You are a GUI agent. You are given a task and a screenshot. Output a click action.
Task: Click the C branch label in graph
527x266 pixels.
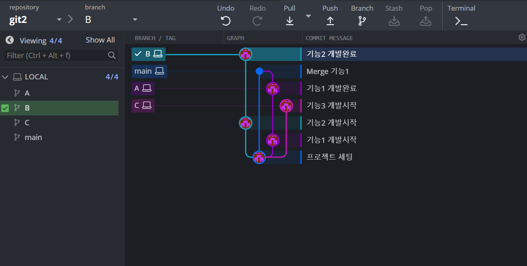tap(143, 106)
